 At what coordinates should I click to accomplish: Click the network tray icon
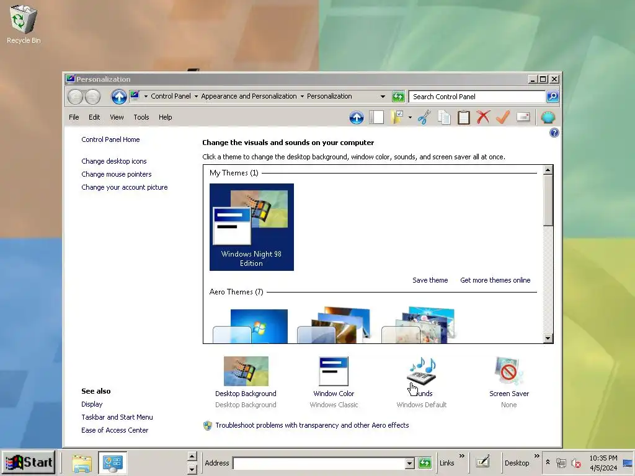[x=561, y=463]
